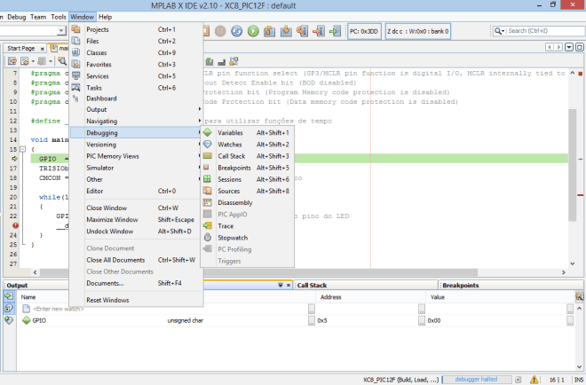Select Favorites in the Window menu
This screenshot has width=586, height=385.
136,64
